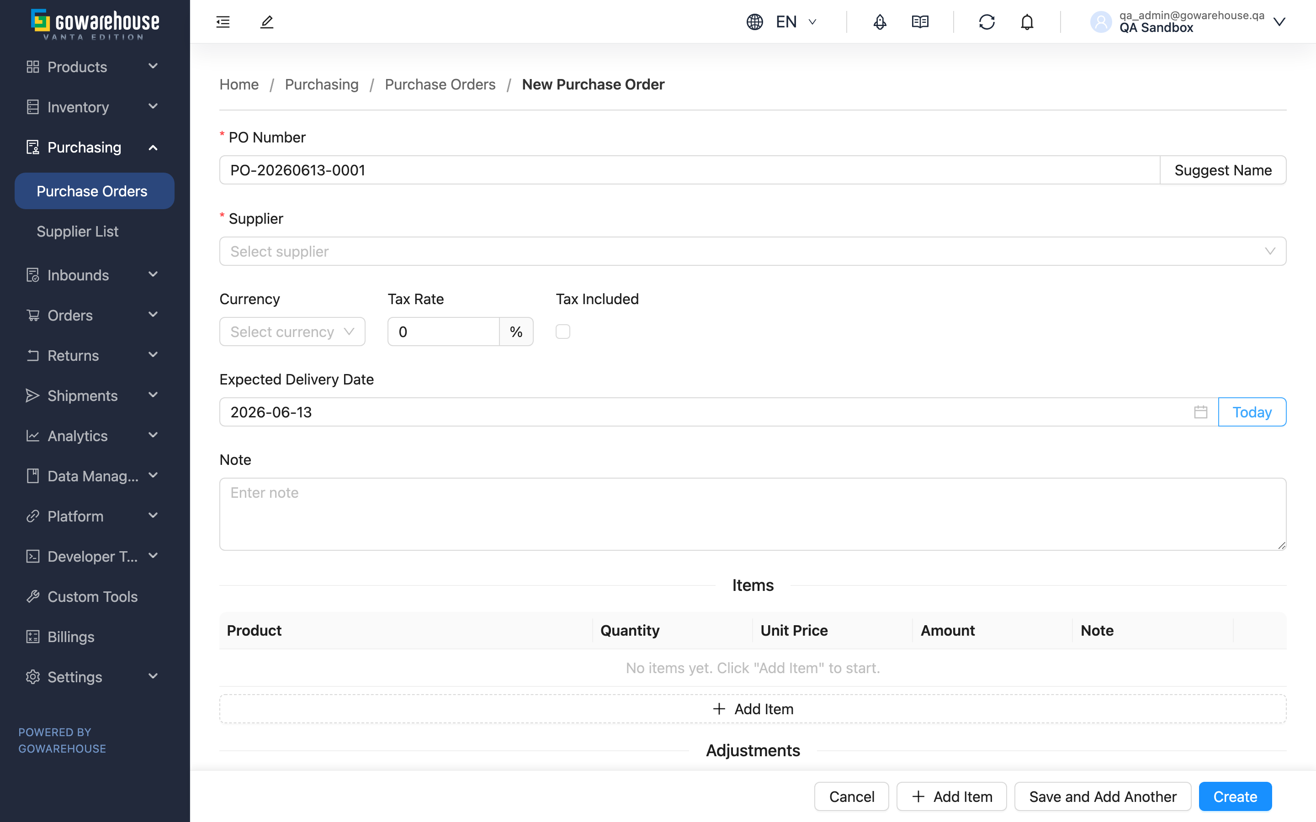Open the Developer Tools menu item
The image size is (1316, 822).
[x=95, y=556]
